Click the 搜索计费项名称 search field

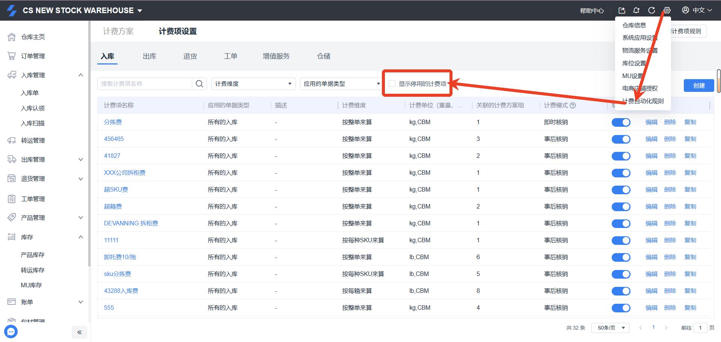(x=145, y=84)
